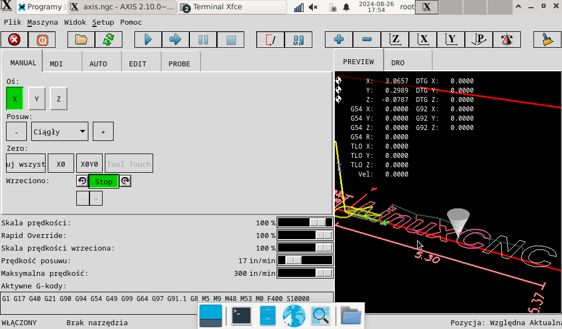Select axis X radio button
562x329 pixels.
click(15, 99)
